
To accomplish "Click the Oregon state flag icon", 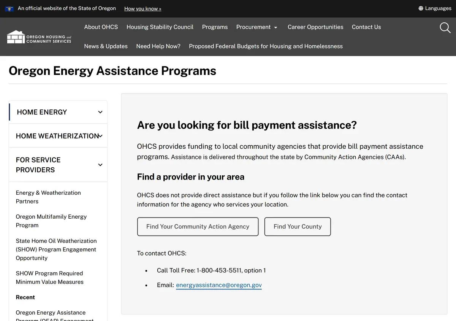I will 9,8.
